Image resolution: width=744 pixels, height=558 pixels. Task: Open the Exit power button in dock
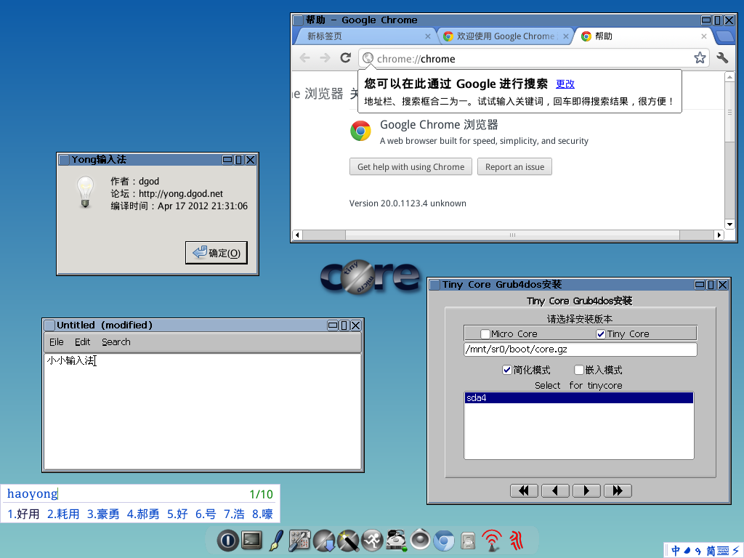coord(227,541)
